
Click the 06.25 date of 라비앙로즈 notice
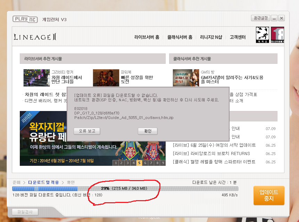coord(271,154)
